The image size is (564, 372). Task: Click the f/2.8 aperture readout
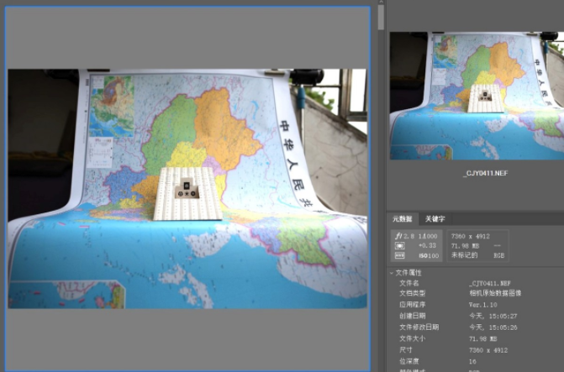pos(401,237)
